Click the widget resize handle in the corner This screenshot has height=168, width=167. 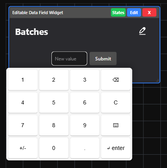(158, 80)
